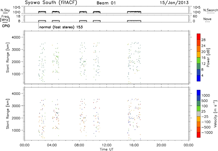Click the 'Slant Range [km]' label of power panel

pyautogui.click(x=8, y=58)
